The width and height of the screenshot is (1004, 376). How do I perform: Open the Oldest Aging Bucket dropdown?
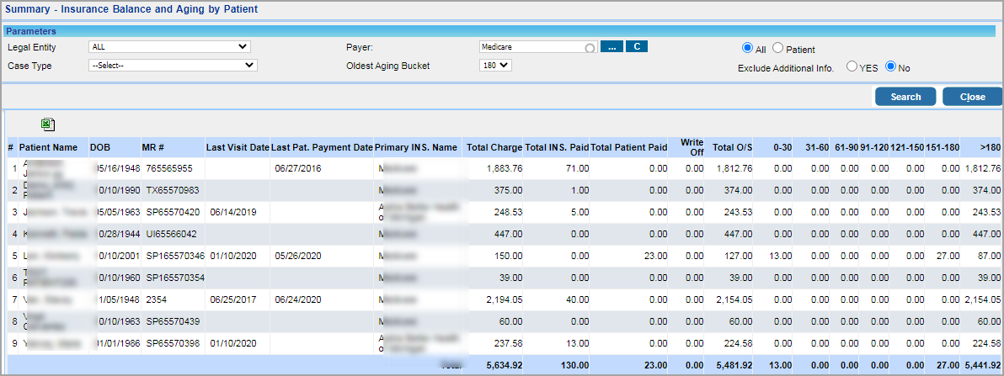point(495,66)
